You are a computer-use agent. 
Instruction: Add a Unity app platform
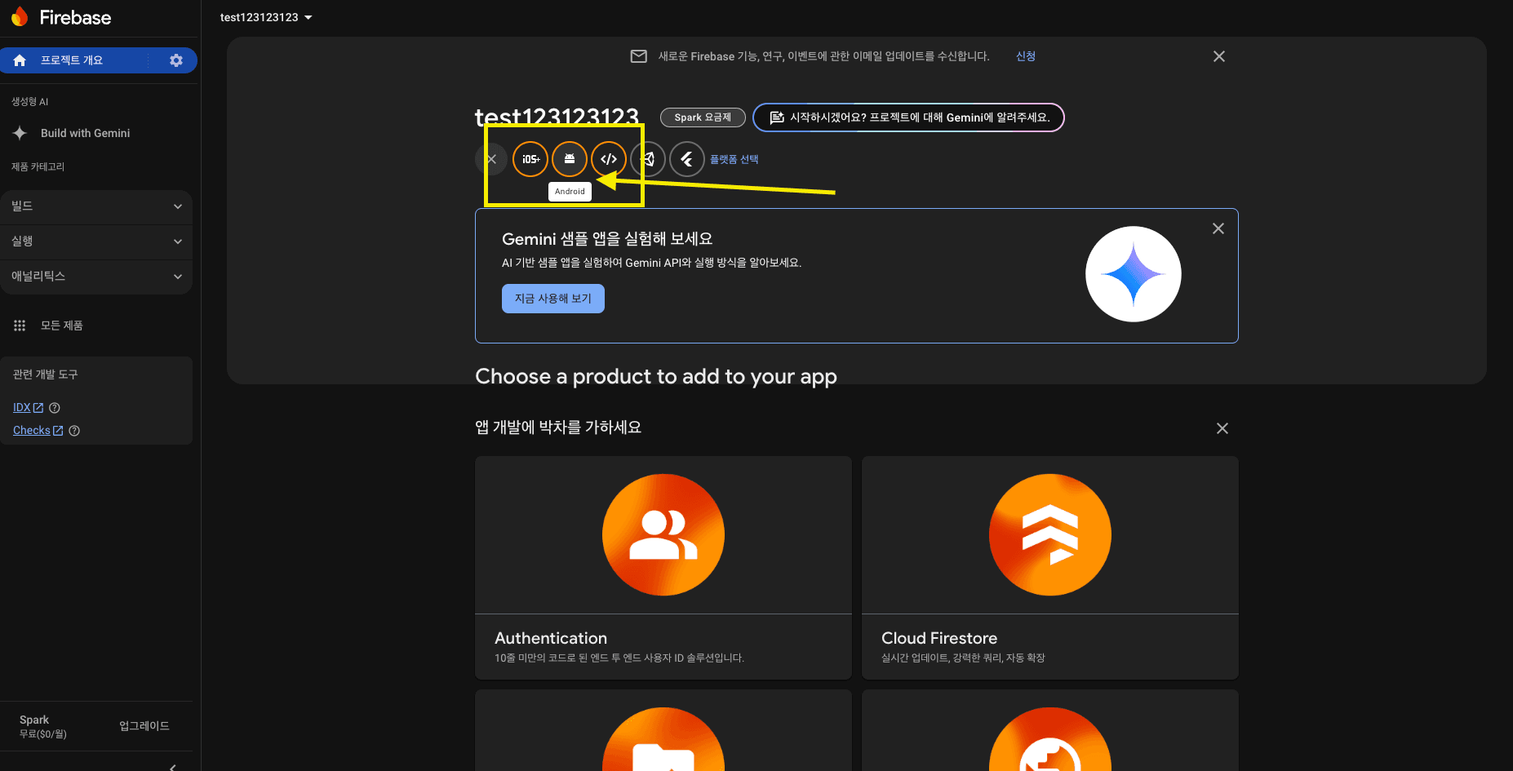tap(648, 159)
